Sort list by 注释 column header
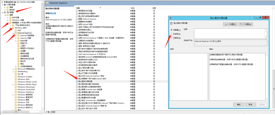Image resolution: width=275 pixels, height=115 pixels. (x=154, y=8)
